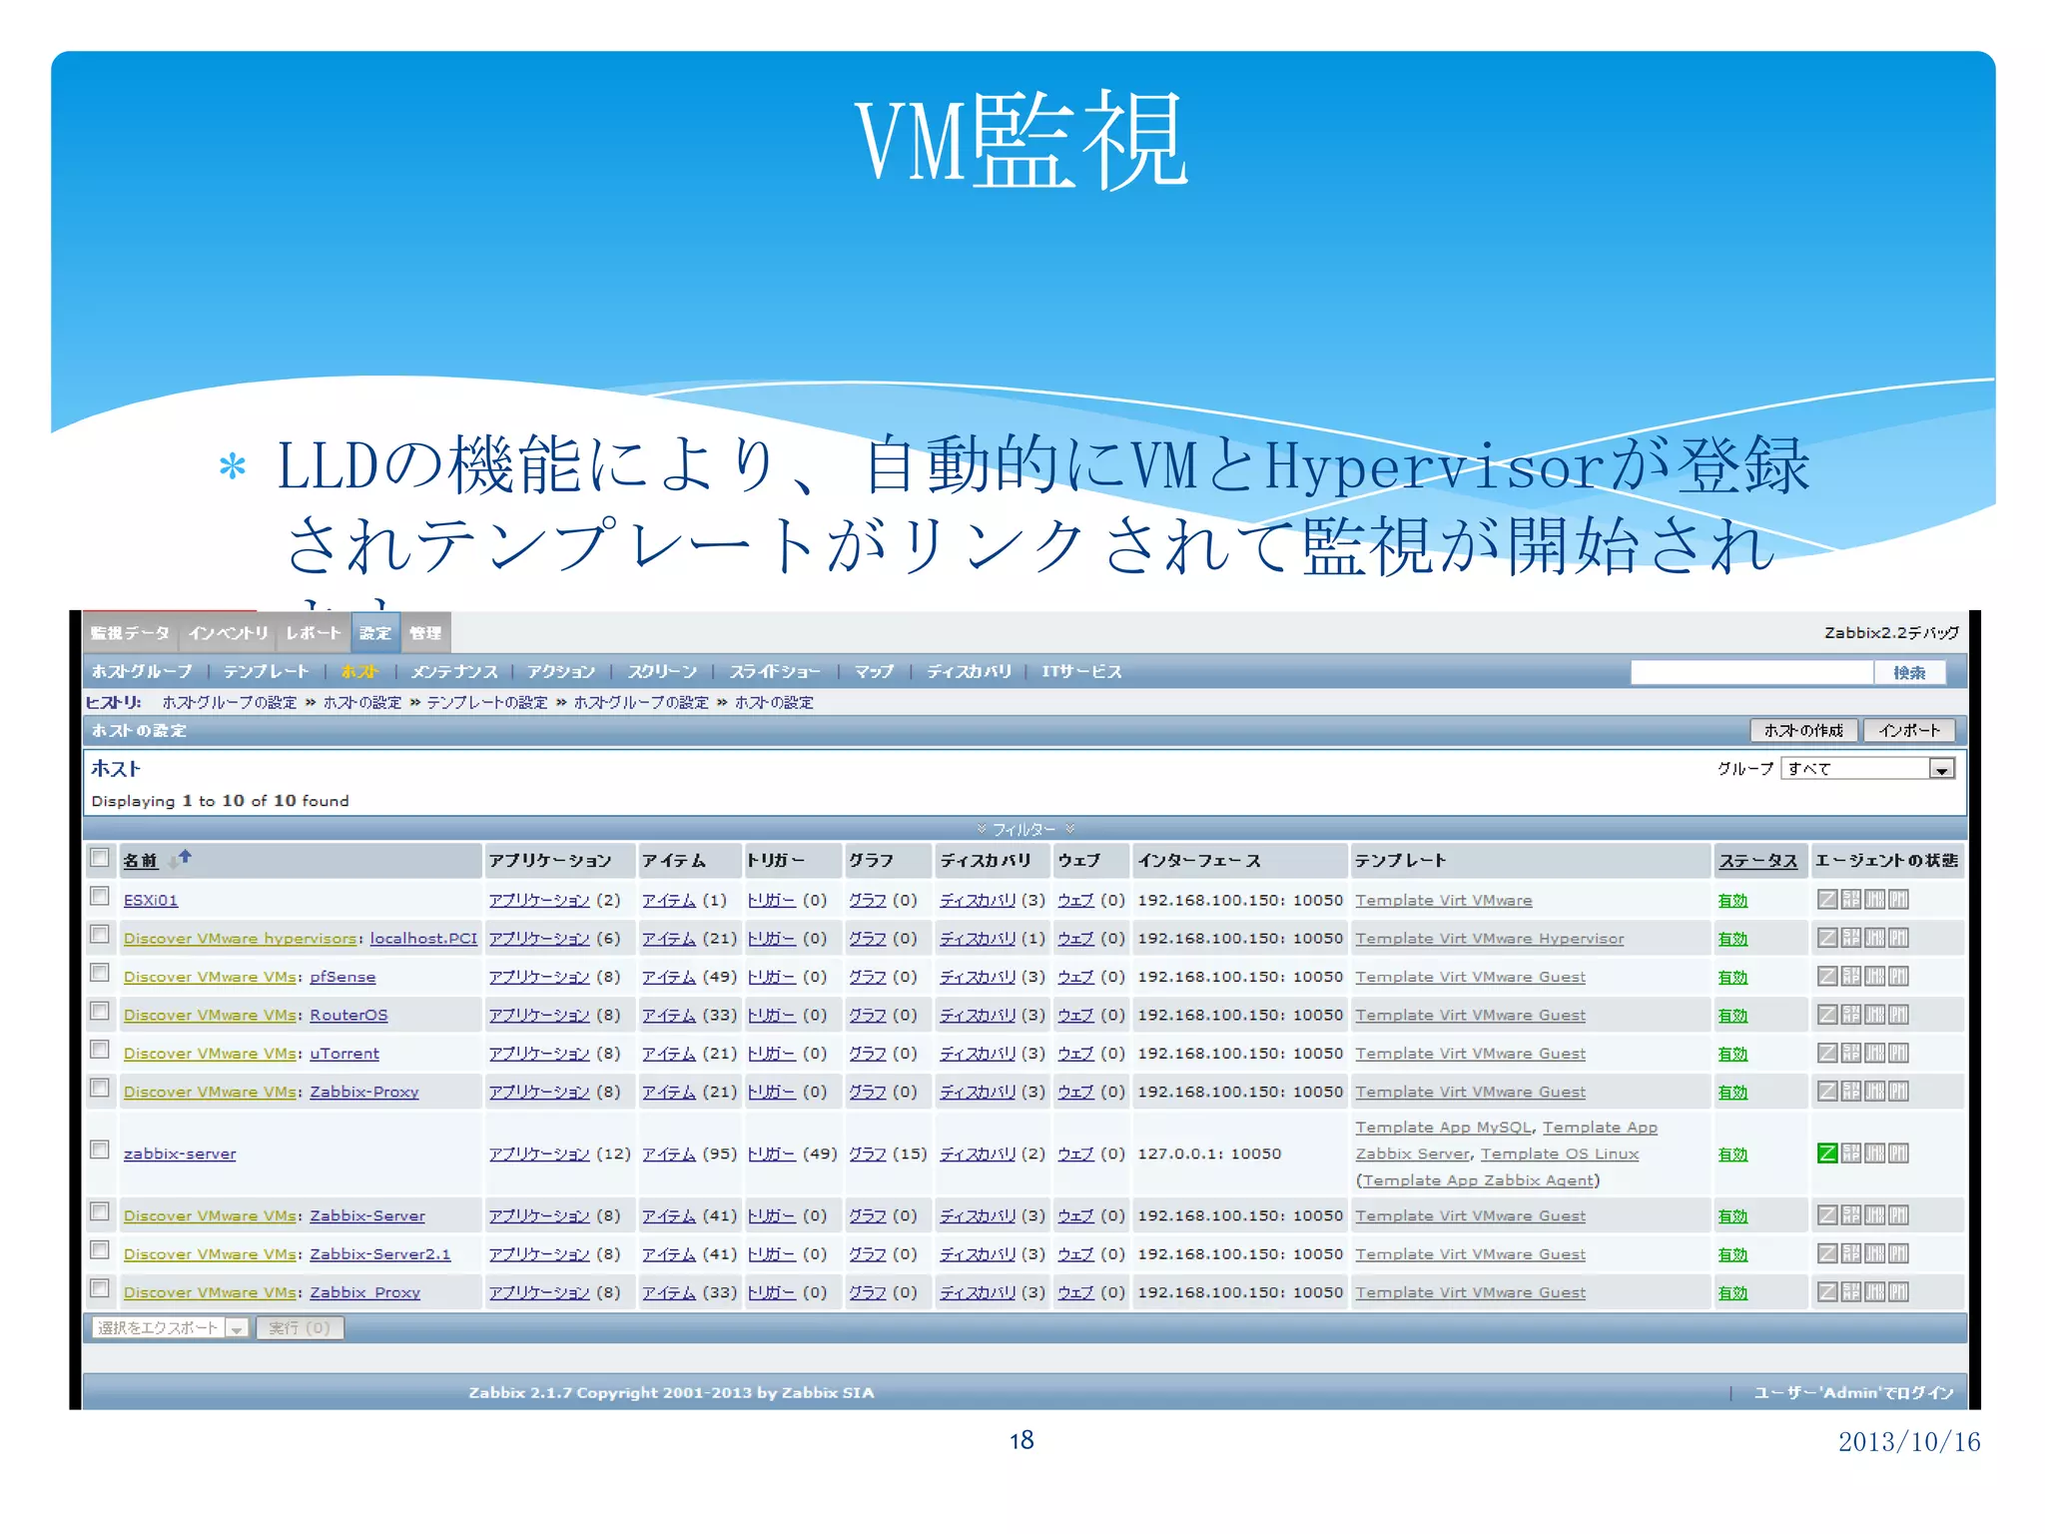
Task: Check the RouterOS host checkbox
Action: click(100, 1011)
